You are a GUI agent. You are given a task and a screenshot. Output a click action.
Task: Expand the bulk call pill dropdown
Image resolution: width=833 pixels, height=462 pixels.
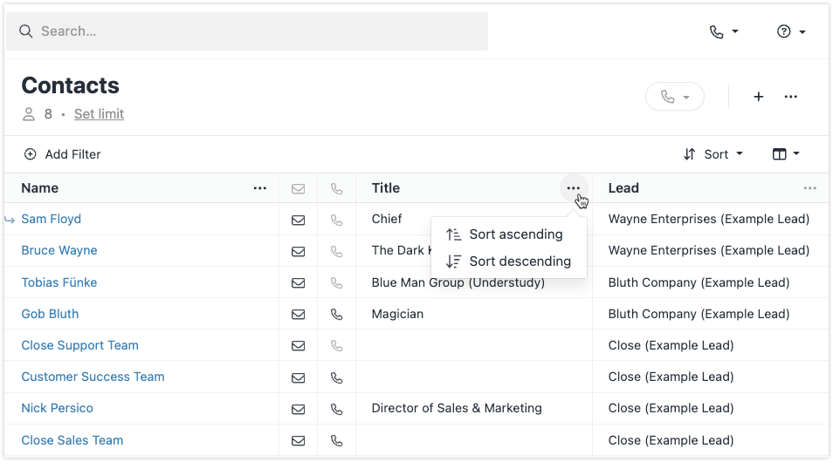click(675, 97)
